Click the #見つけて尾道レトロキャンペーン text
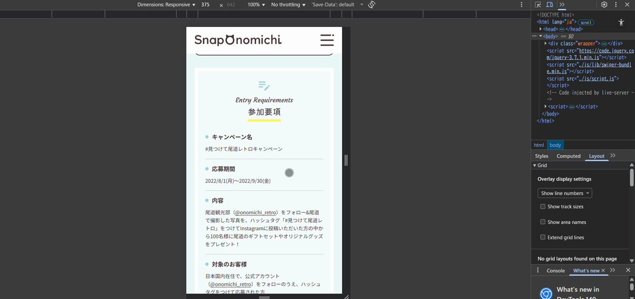 click(x=244, y=149)
